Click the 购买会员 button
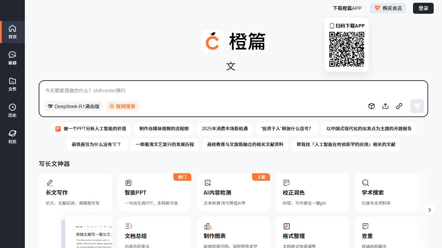 tap(388, 8)
